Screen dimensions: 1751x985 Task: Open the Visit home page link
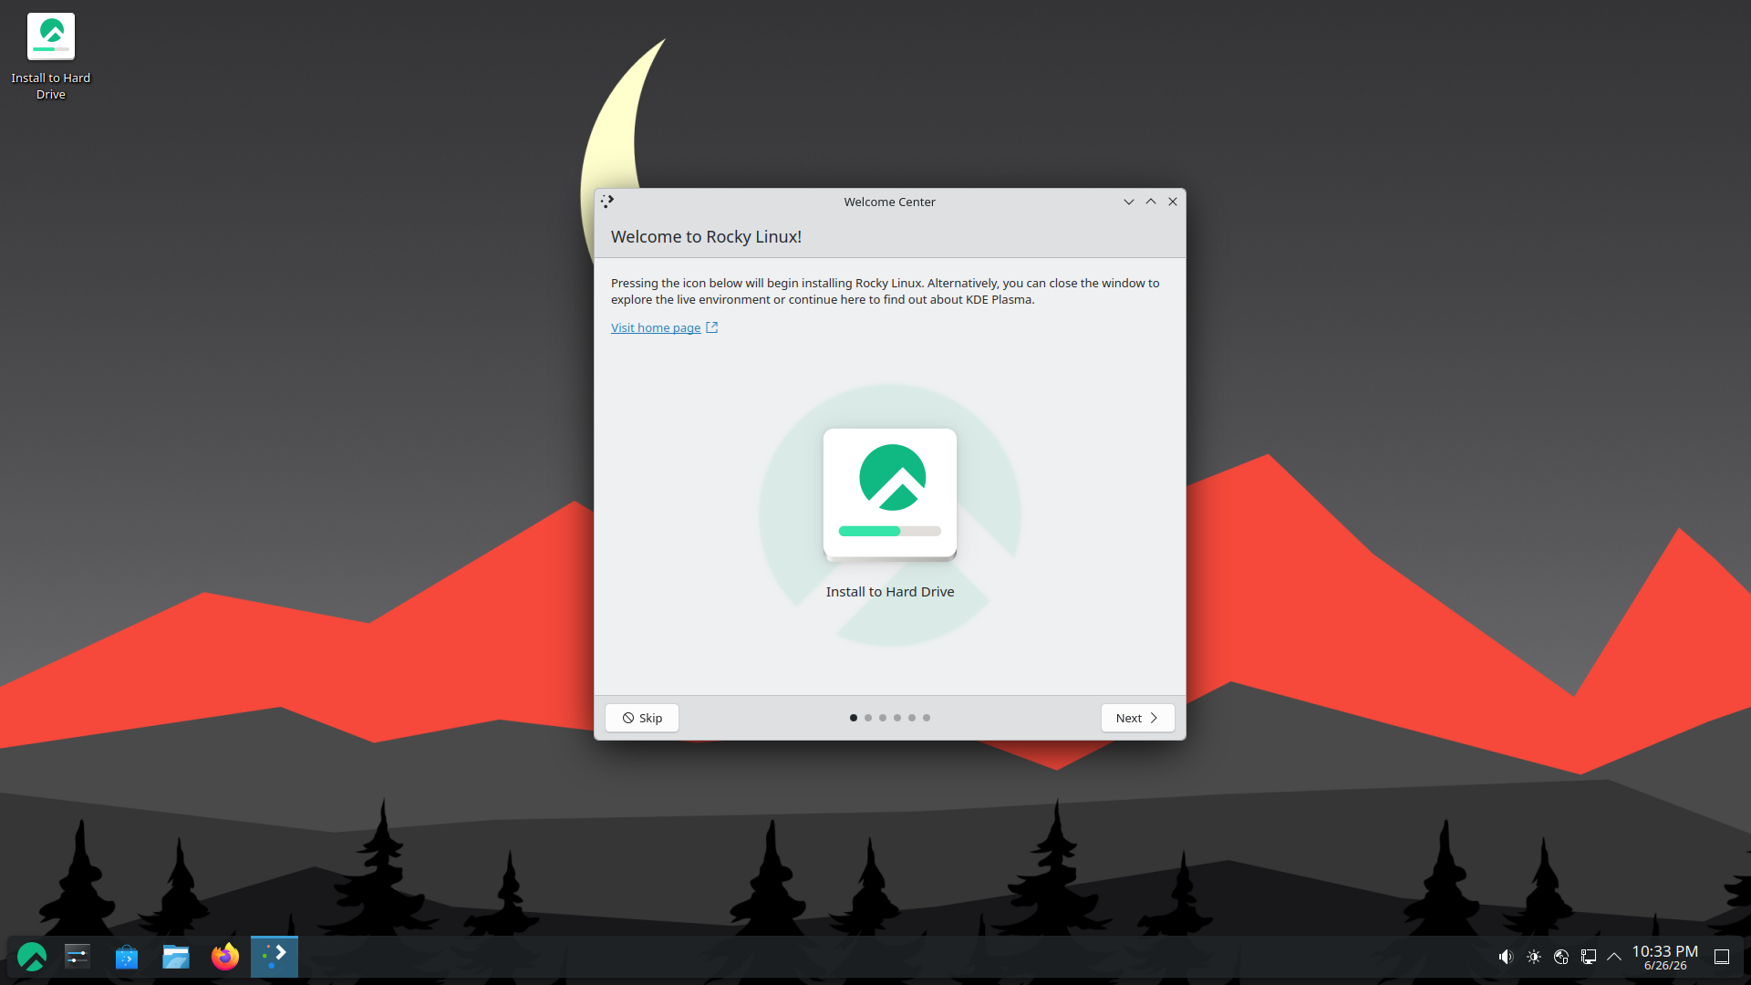coord(664,327)
